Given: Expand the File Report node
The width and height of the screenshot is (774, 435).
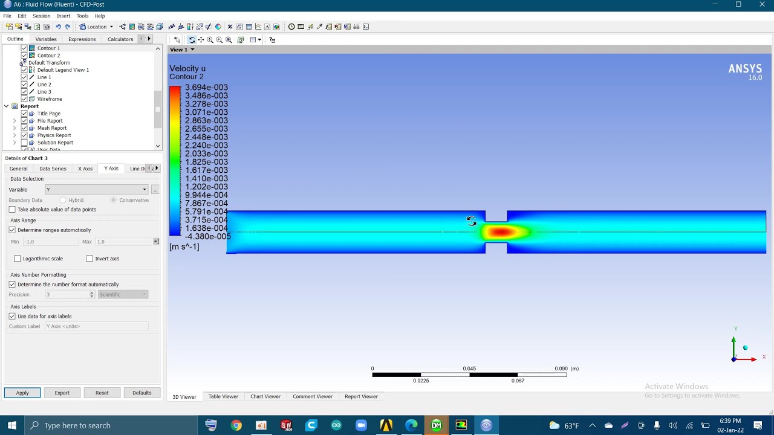Looking at the screenshot, I should pos(15,121).
